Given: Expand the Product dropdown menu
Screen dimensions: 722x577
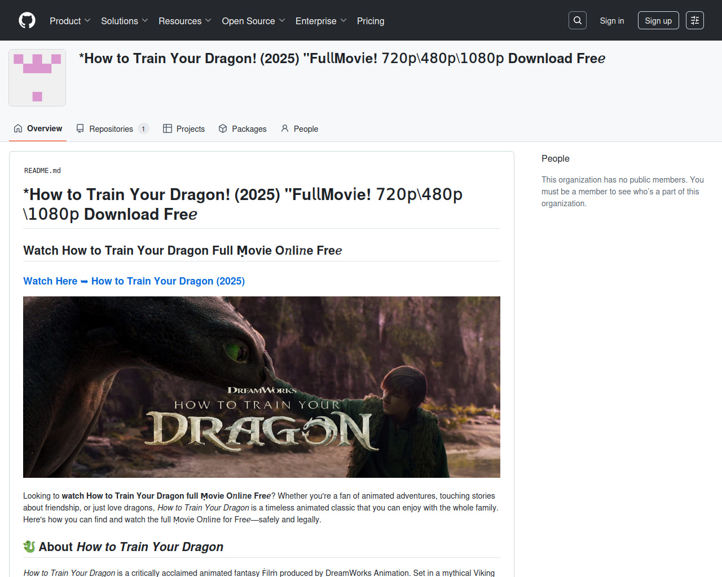Looking at the screenshot, I should [x=70, y=21].
